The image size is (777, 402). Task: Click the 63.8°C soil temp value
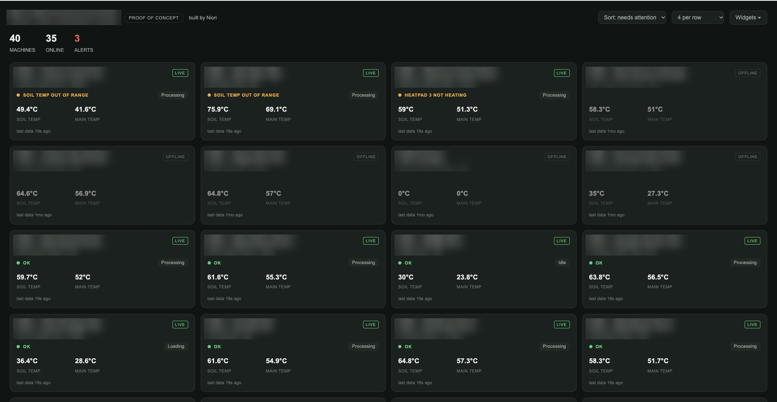[x=599, y=277]
